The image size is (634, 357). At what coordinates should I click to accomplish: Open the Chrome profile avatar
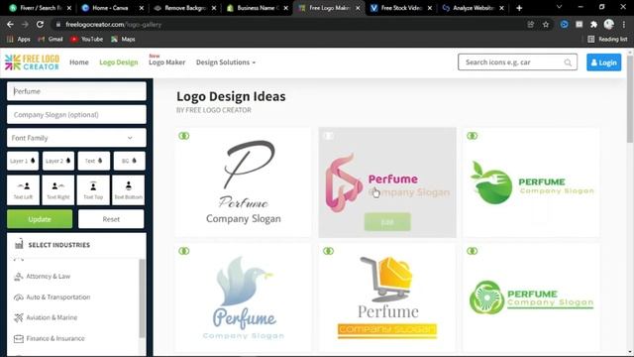(608, 24)
